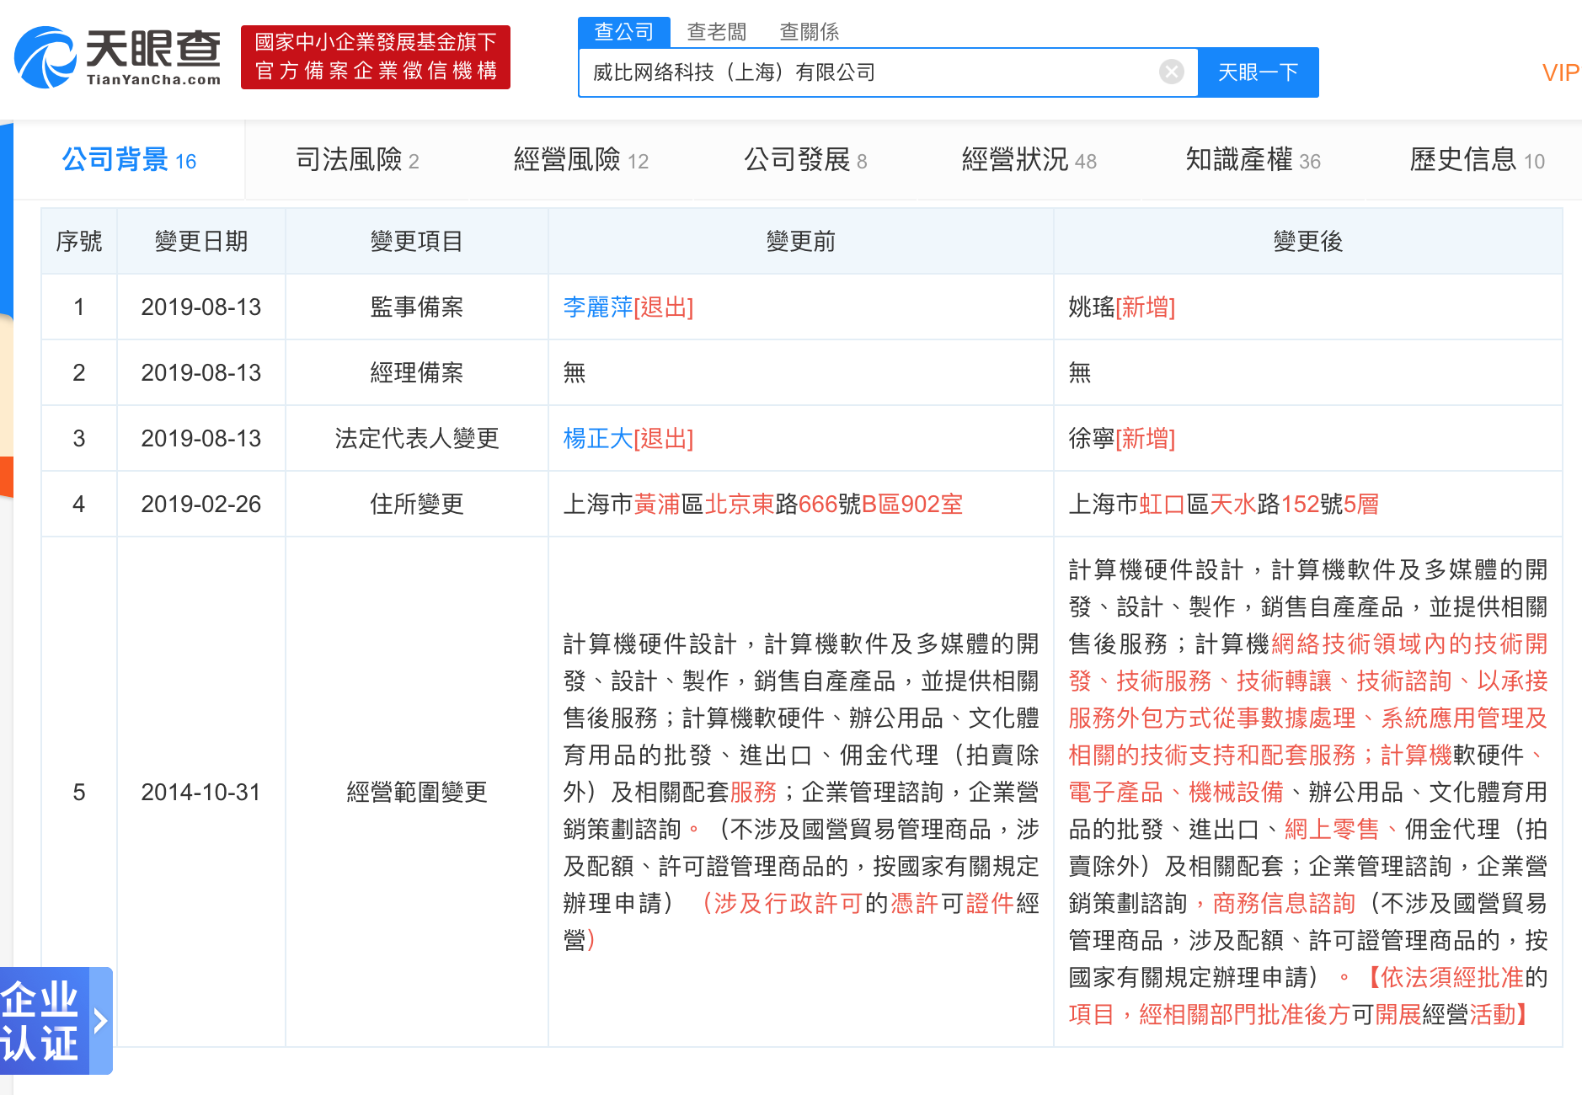The width and height of the screenshot is (1582, 1095).
Task: Click the 變更前 column header
Action: [801, 242]
